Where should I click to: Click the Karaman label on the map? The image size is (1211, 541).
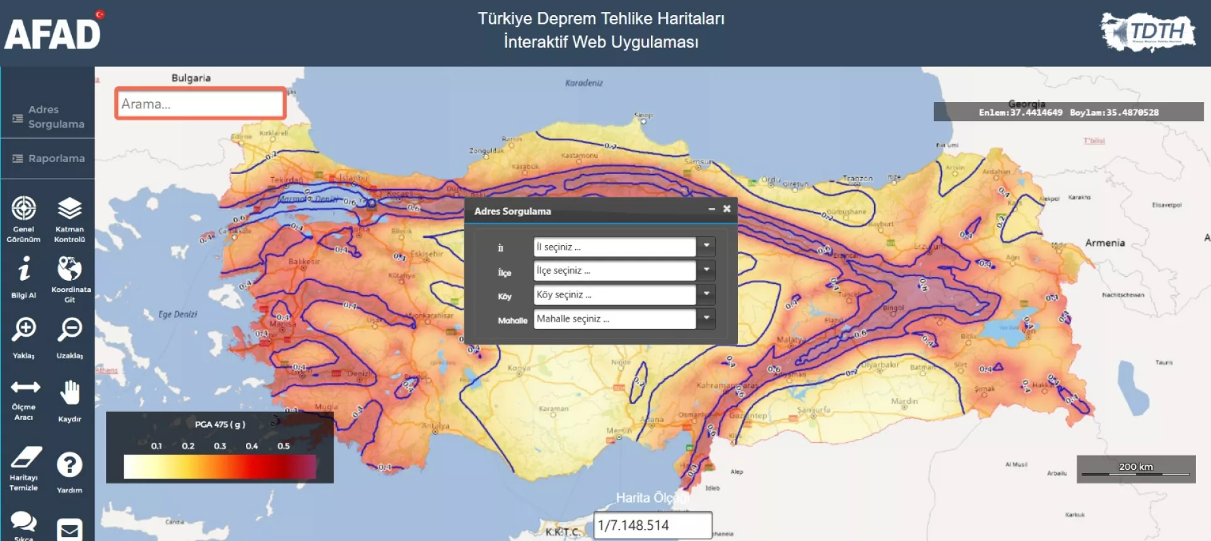click(554, 409)
